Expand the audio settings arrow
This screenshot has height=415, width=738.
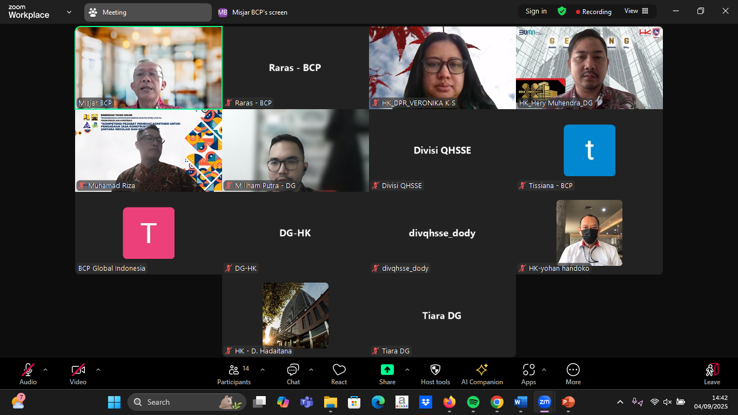(x=45, y=370)
